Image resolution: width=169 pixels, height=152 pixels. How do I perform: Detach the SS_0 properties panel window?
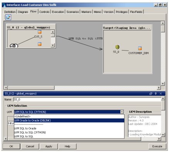151,93
